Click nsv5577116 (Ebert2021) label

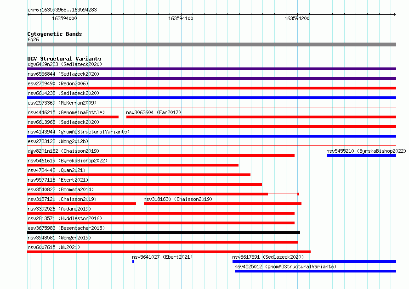58,180
